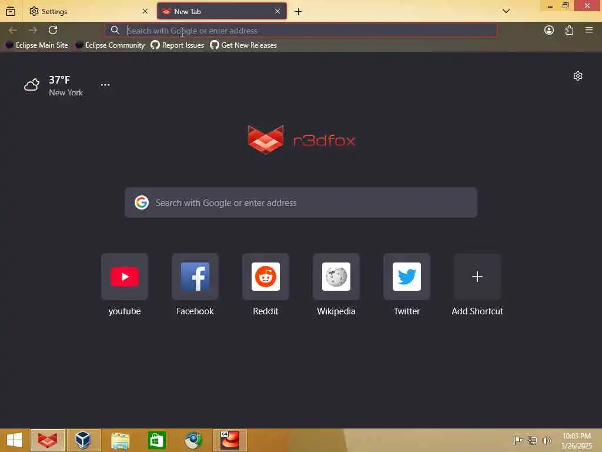Screen dimensions: 602x452
Task: Open Eclipse Main Site bookmark
Action: tap(37, 45)
